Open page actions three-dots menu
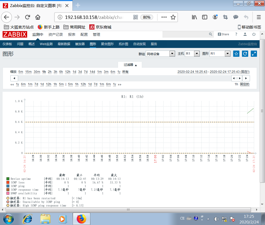This screenshot has width=265, height=225. tap(164, 17)
